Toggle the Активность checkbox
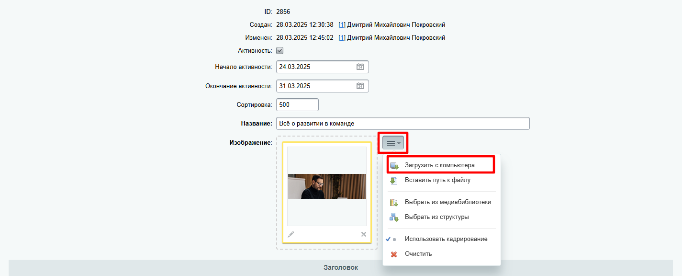The width and height of the screenshot is (682, 276). point(280,50)
